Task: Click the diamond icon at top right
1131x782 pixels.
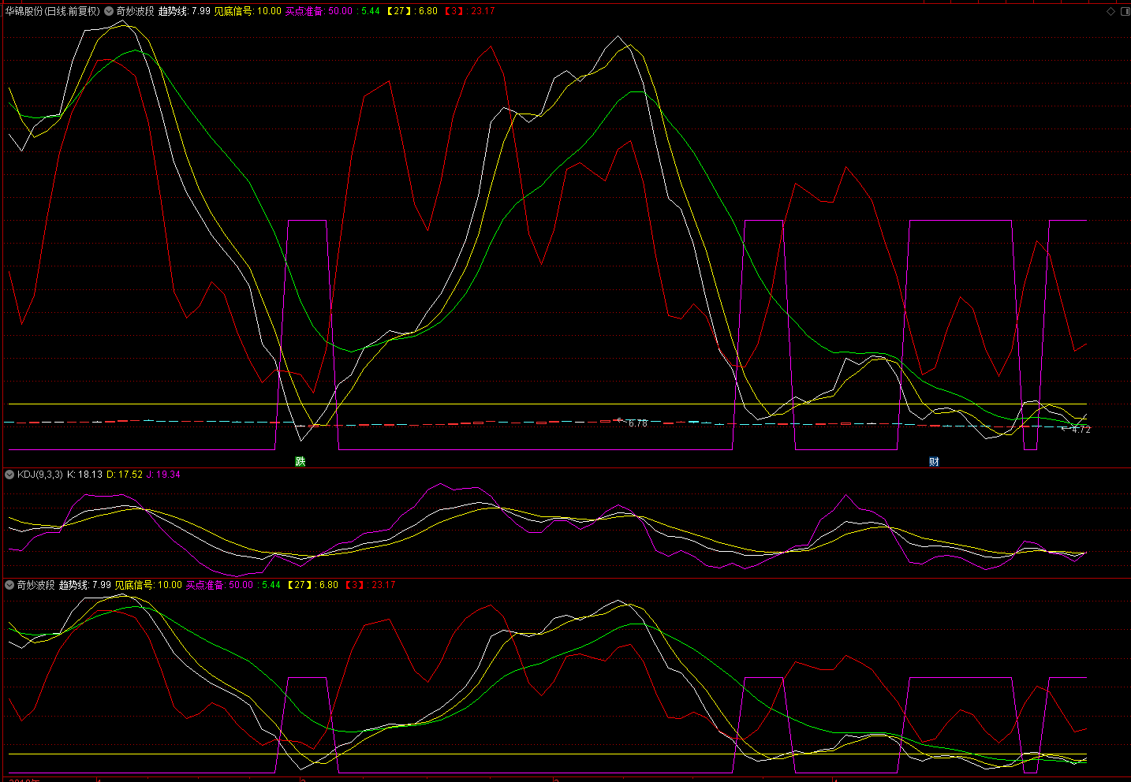Action: coord(1110,11)
